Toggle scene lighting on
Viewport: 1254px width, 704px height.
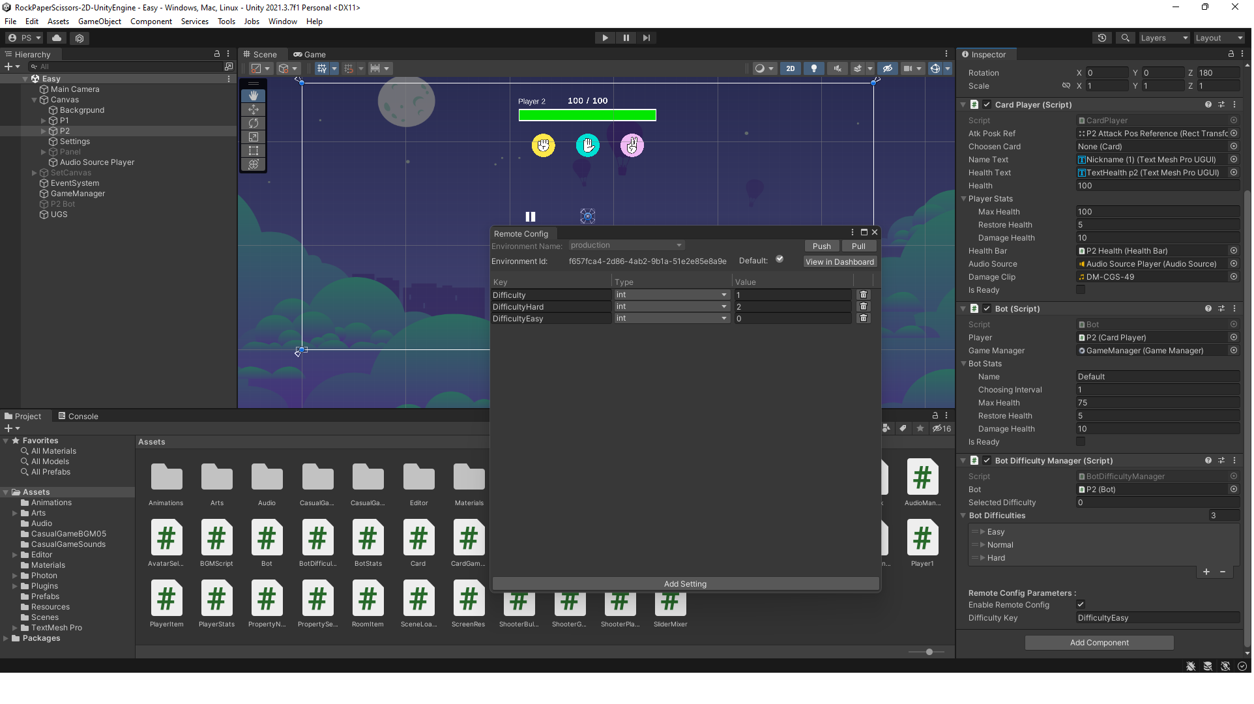(x=814, y=68)
